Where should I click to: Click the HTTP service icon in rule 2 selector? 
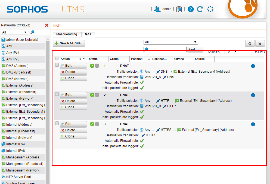pos(158,101)
